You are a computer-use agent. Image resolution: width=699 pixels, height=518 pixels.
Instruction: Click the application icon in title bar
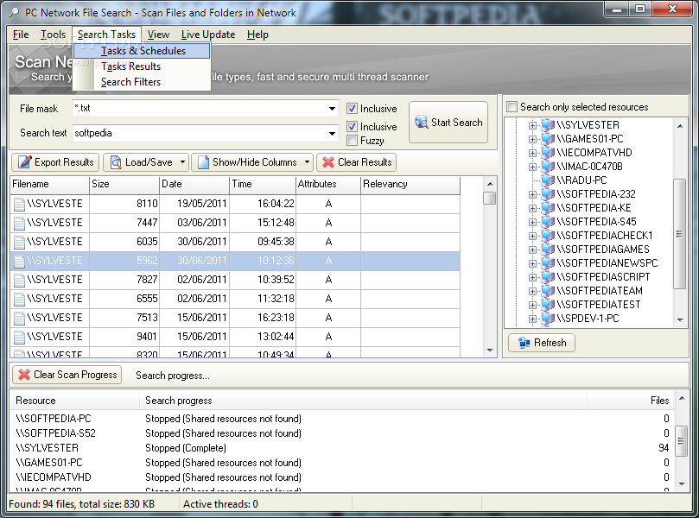click(13, 12)
